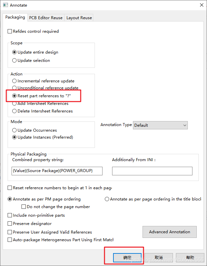Tick the Preserve designator checkbox
Viewport: 207px width, 266px height.
10,224
